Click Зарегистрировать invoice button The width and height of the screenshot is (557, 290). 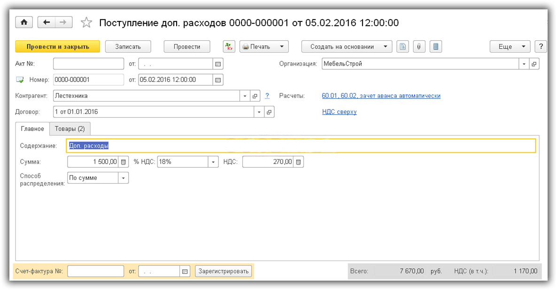coord(224,271)
